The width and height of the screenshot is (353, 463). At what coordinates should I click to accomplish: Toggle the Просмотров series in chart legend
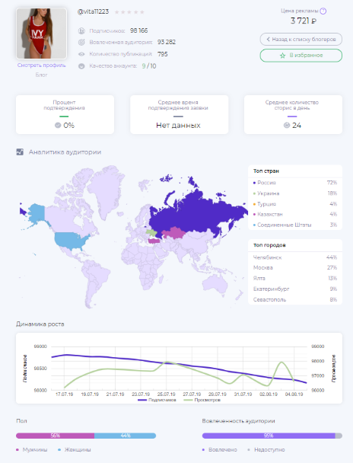202,400
